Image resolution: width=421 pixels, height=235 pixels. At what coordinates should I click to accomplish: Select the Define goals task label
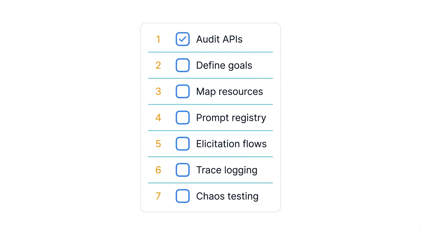click(x=224, y=65)
